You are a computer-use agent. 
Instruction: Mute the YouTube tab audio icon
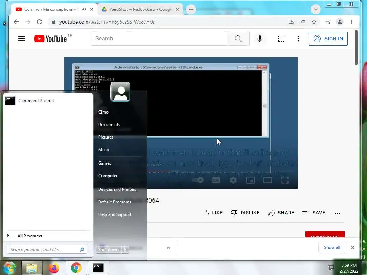[x=84, y=9]
